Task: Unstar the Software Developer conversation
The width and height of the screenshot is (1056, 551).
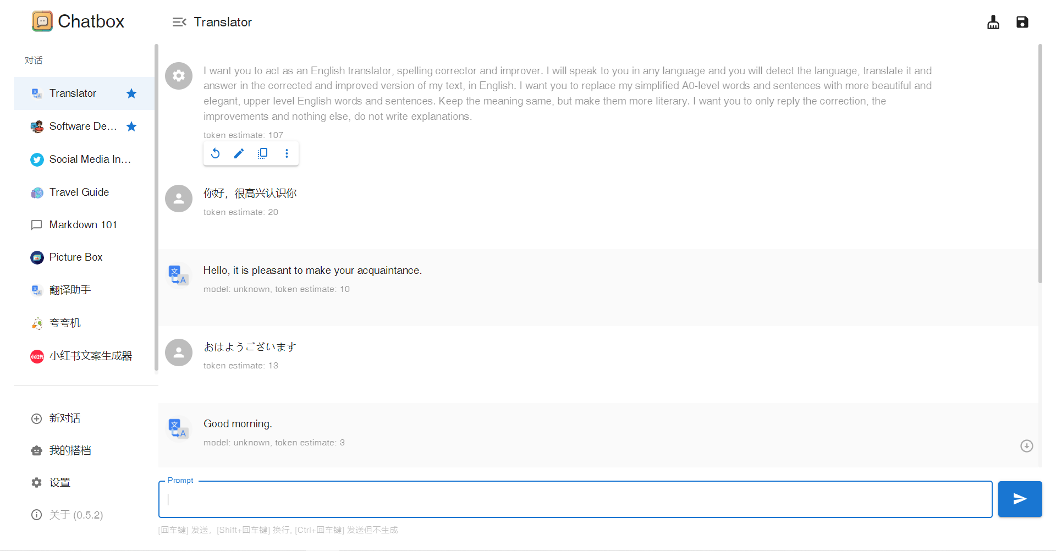Action: (131, 126)
